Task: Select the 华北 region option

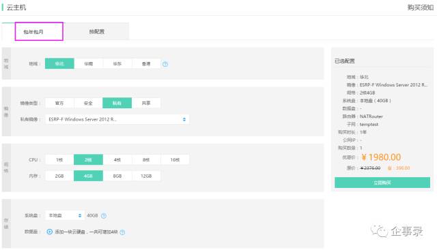Action: tap(59, 63)
